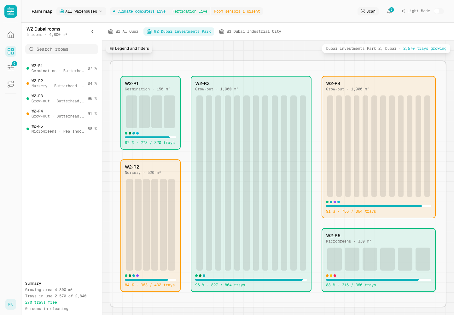Click the search magnifier icon
454x315 pixels.
pos(32,49)
